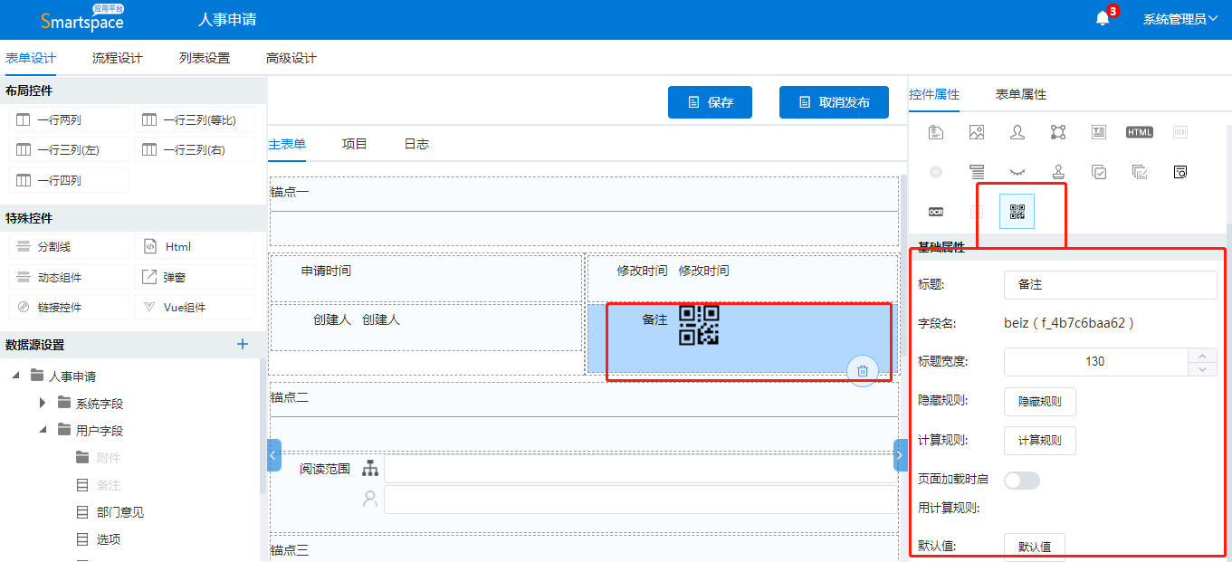Pick the 链接控件 special control
This screenshot has width=1232, height=562.
coord(69,307)
